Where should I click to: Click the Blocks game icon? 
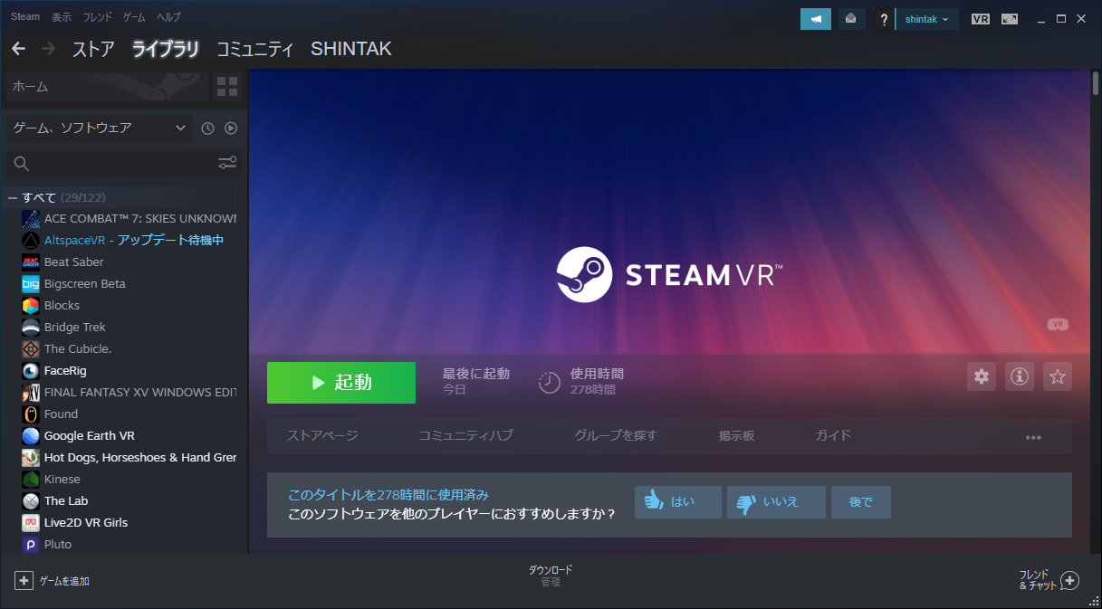31,306
